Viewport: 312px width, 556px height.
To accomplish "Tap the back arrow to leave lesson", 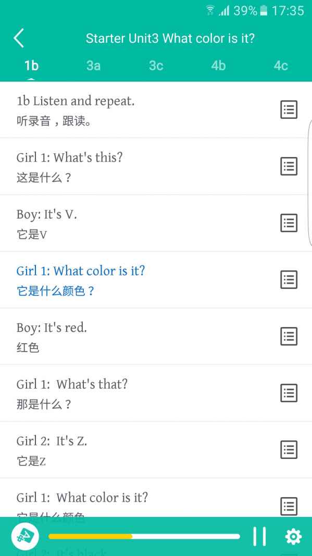I will pos(19,38).
